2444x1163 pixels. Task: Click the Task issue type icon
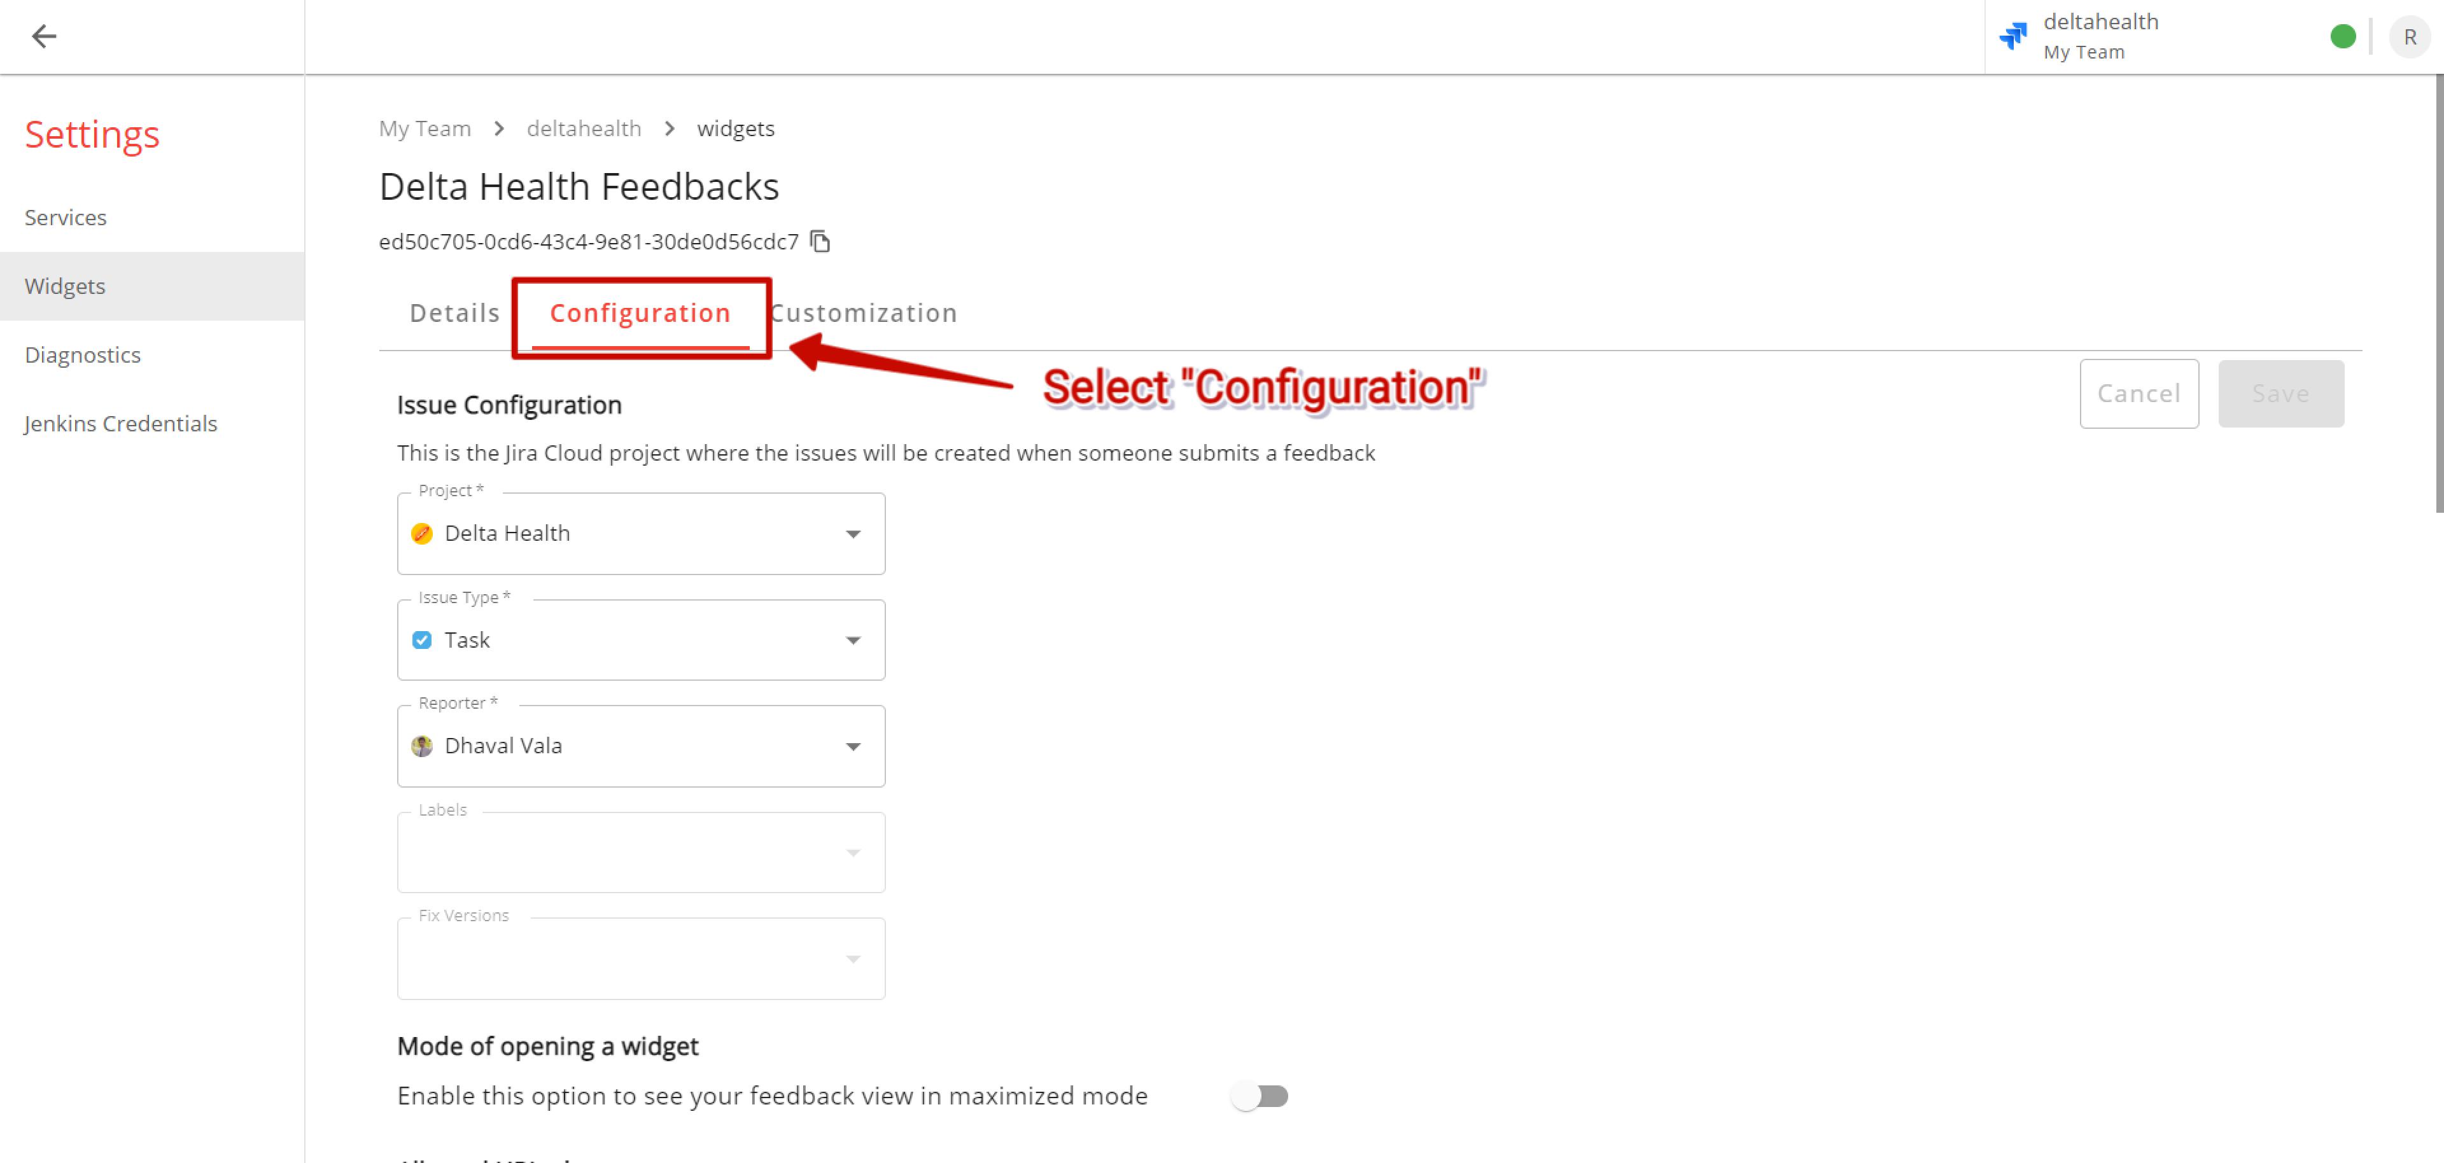tap(421, 640)
